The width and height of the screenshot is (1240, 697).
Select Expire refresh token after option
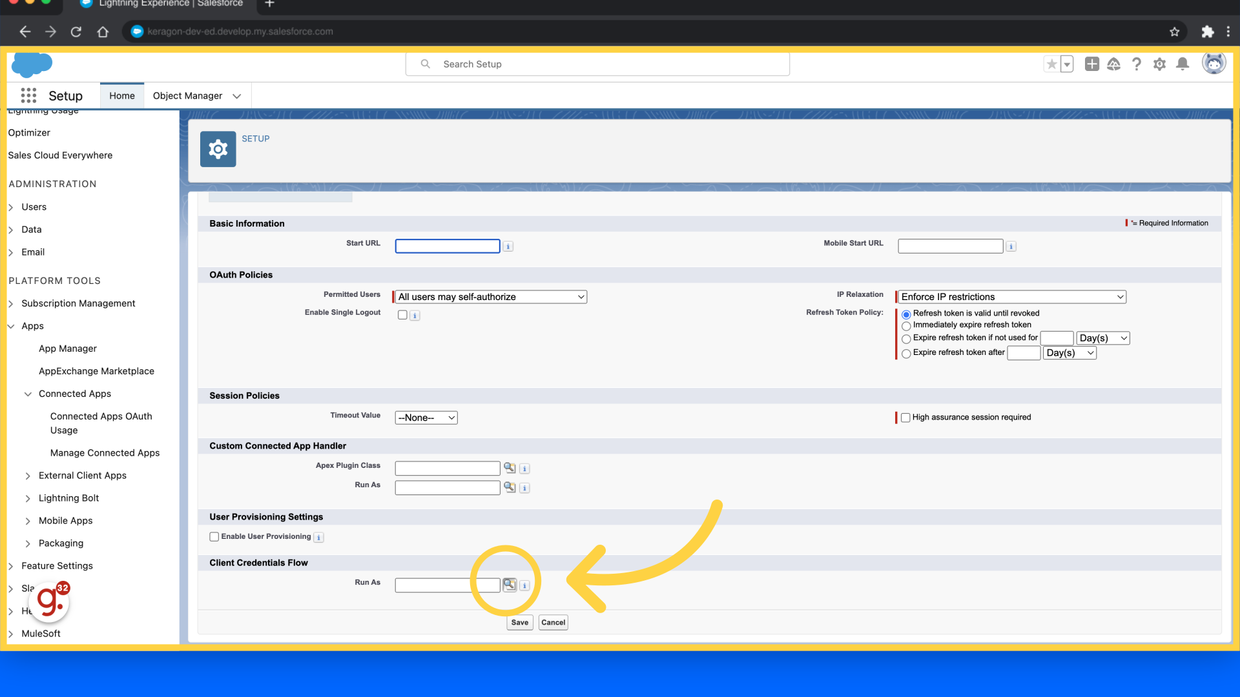pos(906,354)
